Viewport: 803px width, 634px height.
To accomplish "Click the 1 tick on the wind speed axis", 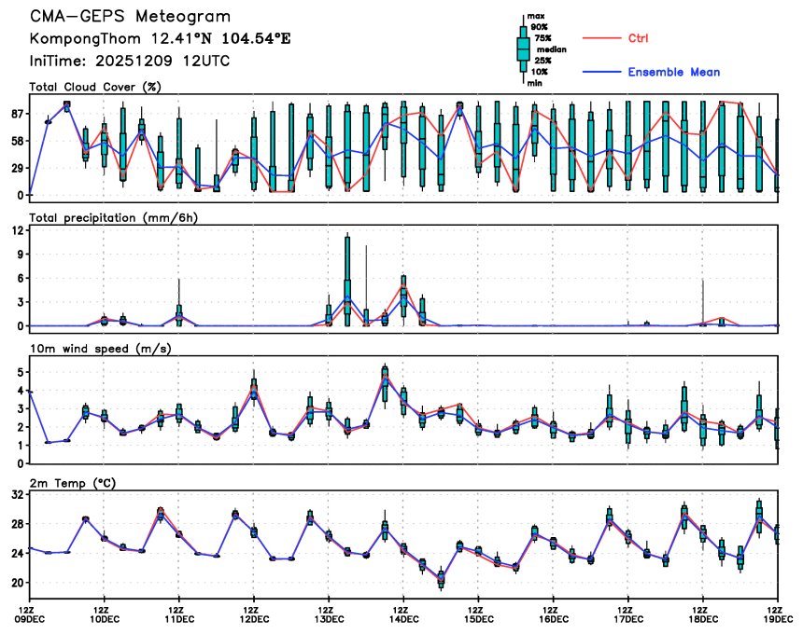I will click(x=21, y=446).
